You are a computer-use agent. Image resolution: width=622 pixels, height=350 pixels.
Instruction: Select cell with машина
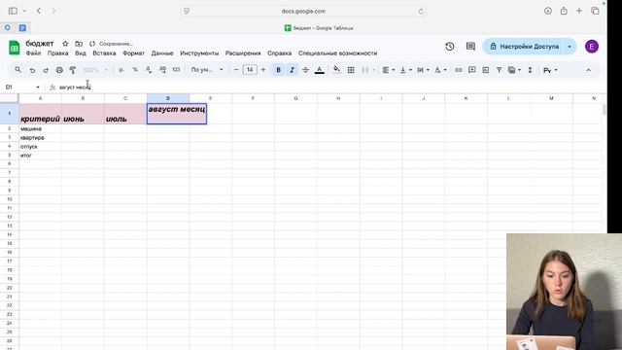tap(40, 128)
